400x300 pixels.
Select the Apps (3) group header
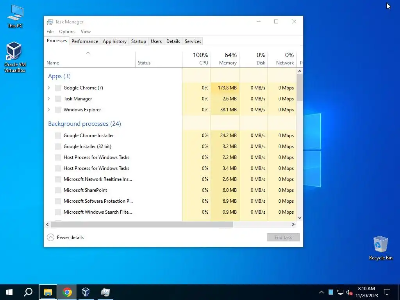coord(59,76)
